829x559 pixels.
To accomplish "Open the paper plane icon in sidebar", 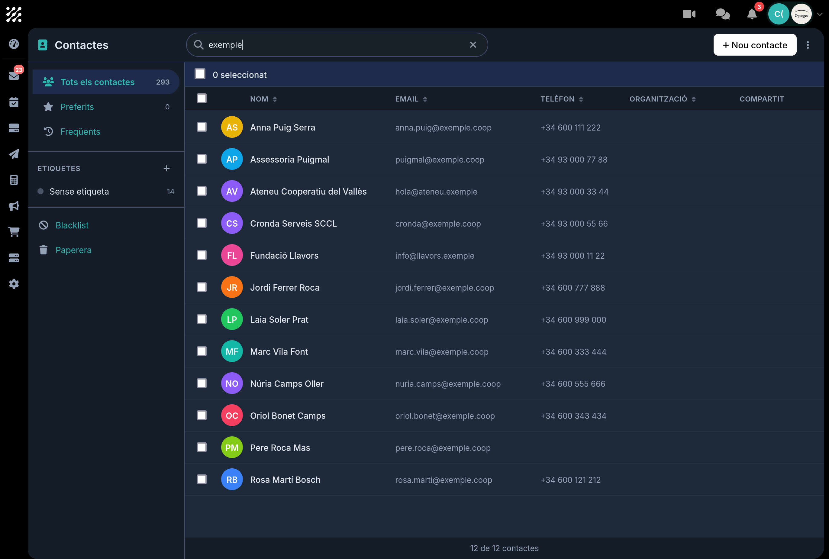I will tap(14, 154).
